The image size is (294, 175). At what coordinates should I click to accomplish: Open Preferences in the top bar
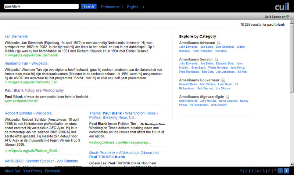click(x=110, y=7)
